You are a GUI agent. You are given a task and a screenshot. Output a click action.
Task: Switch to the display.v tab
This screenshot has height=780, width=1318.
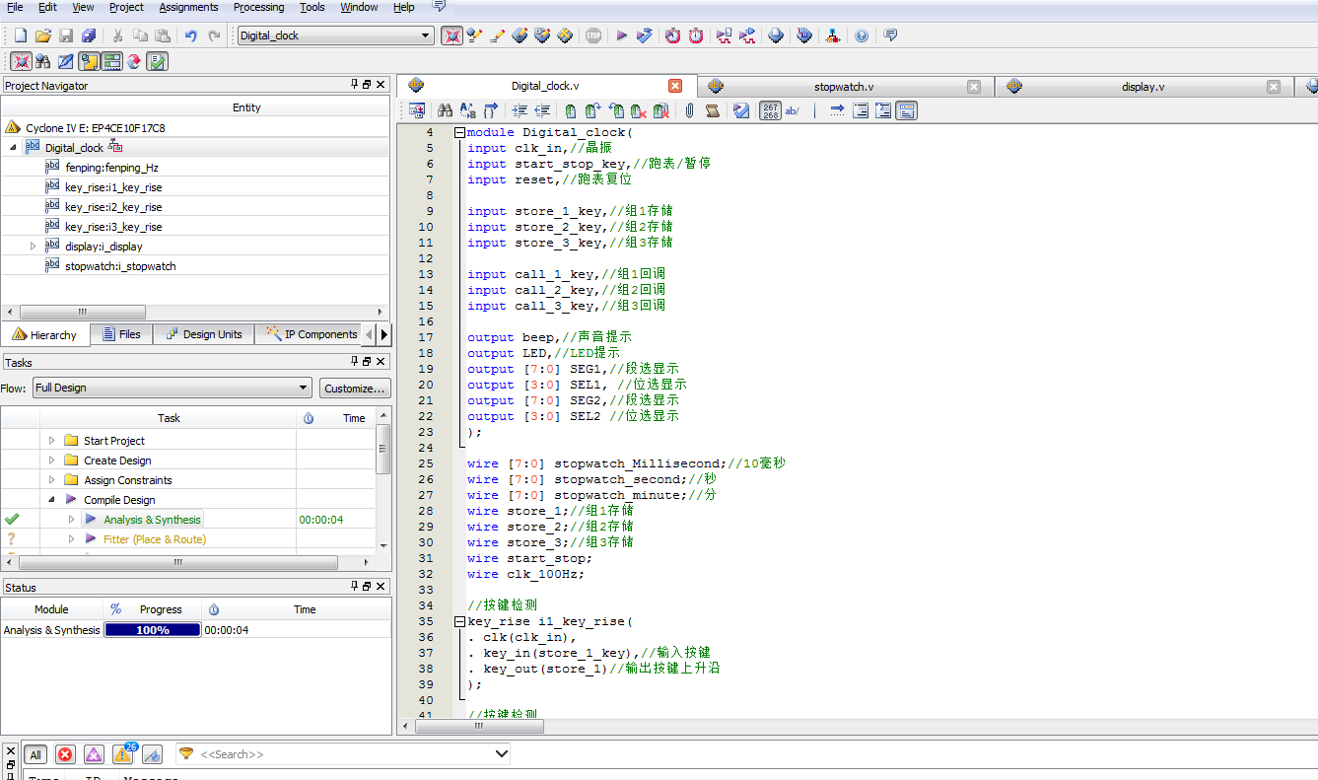1144,87
